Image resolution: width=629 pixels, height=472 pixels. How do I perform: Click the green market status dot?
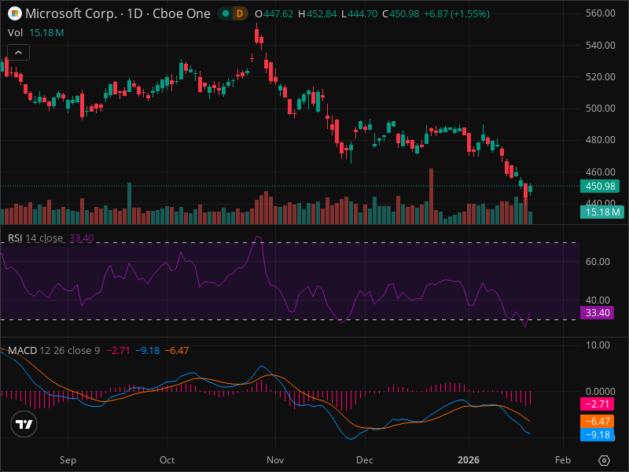[x=226, y=13]
